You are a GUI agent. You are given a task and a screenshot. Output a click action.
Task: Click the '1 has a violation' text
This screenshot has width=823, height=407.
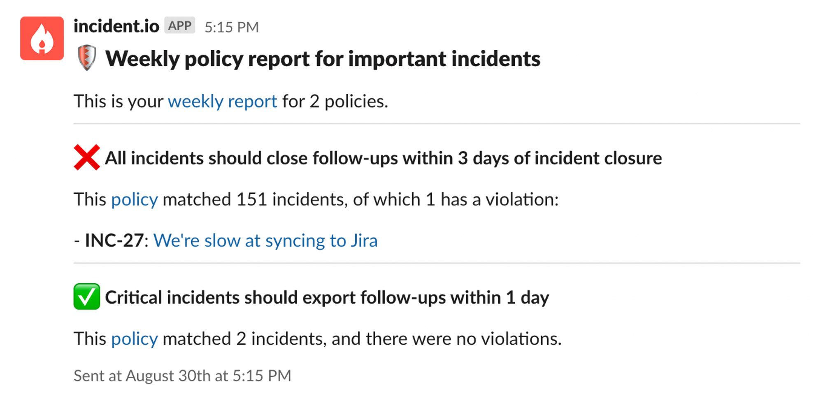click(492, 200)
